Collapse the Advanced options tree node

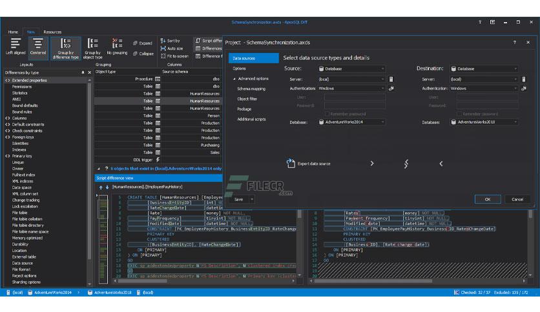234,79
